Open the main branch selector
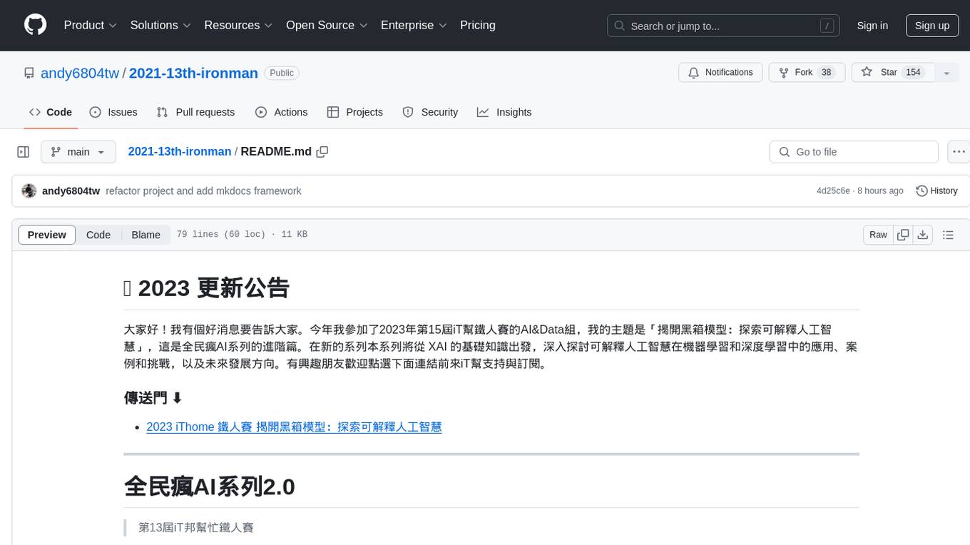 click(x=78, y=152)
